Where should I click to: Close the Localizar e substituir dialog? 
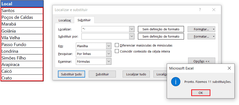[214, 10]
